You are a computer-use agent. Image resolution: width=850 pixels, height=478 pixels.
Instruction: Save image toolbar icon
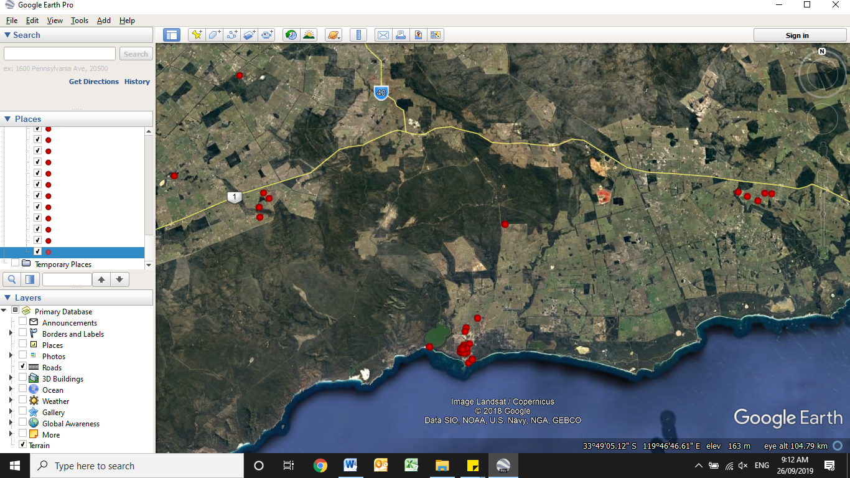pos(418,35)
